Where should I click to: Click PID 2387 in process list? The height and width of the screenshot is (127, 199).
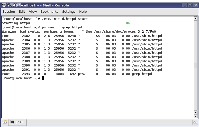click(x=26, y=53)
